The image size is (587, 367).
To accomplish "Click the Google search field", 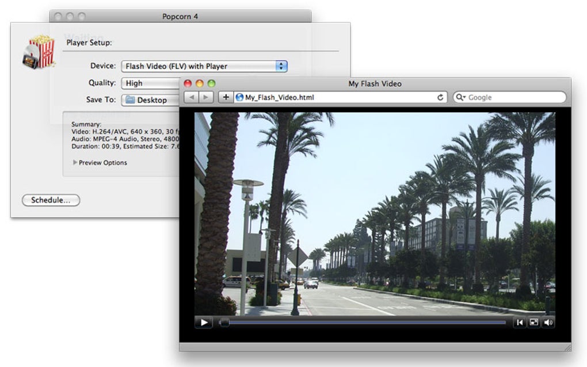I will tap(509, 97).
